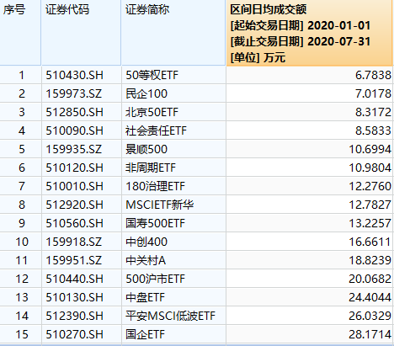This screenshot has height=346, width=394.
Task: Select the 区间日均成交额 highlighted column header
Action: click(309, 33)
